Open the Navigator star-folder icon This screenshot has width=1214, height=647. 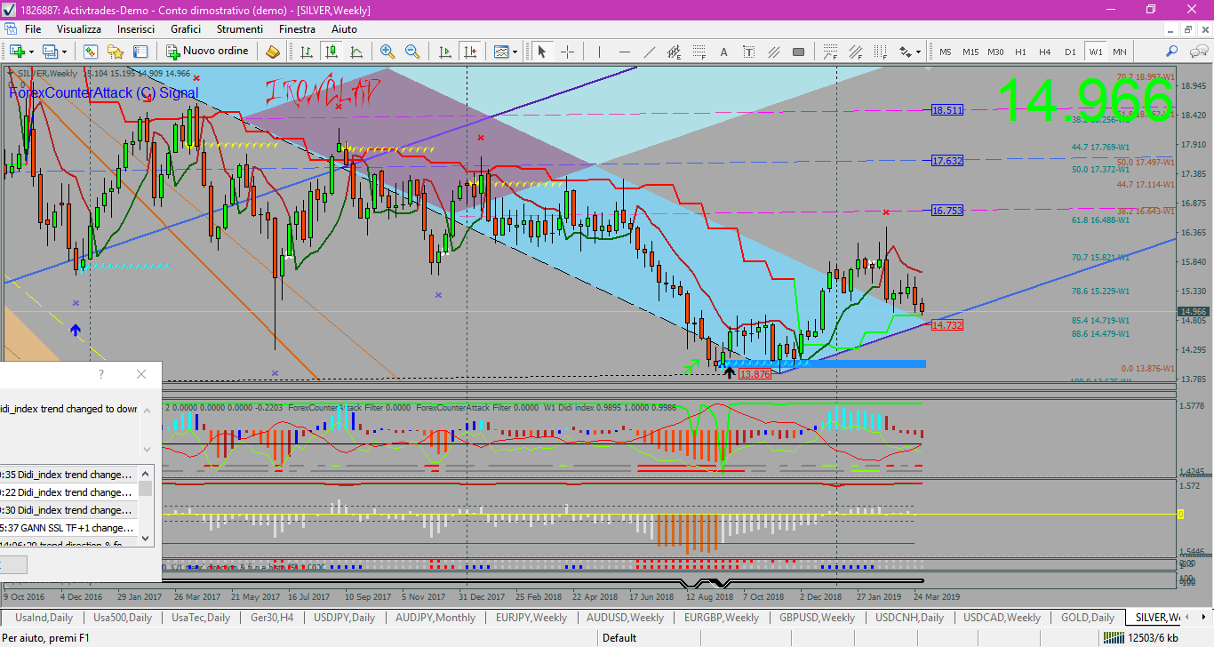[116, 52]
